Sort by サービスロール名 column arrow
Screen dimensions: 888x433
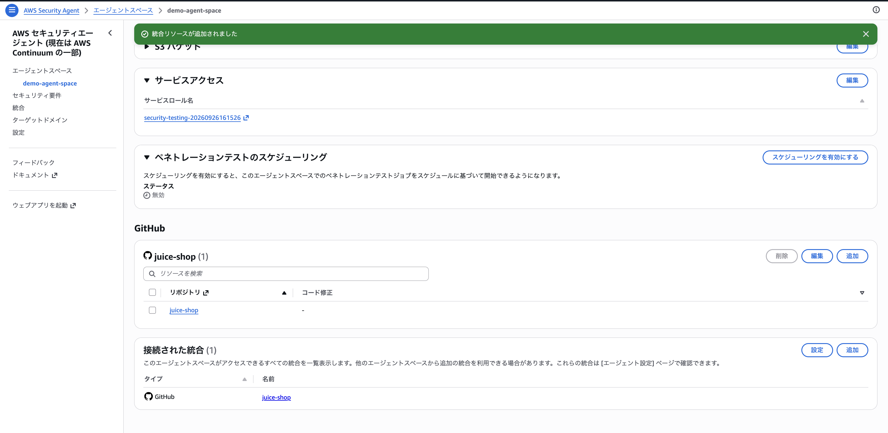coord(862,101)
